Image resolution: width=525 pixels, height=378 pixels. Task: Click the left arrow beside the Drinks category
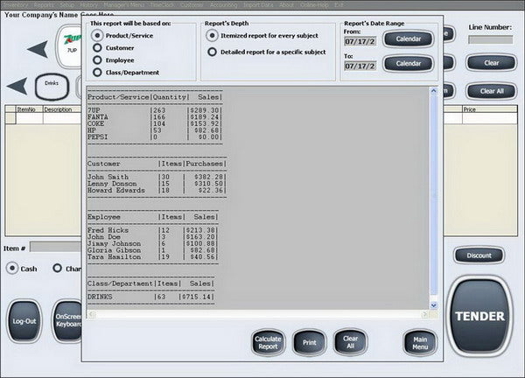click(17, 86)
